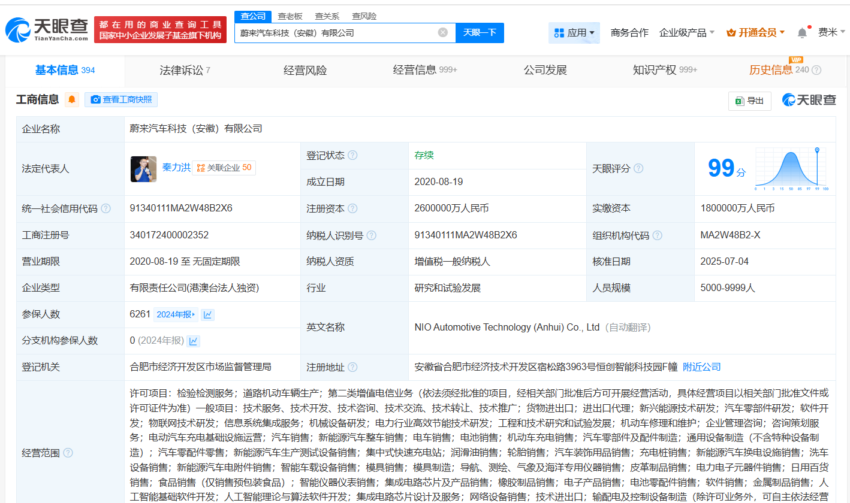Click 人员规模 value 5000-9999人
The height and width of the screenshot is (503, 850).
coord(728,288)
